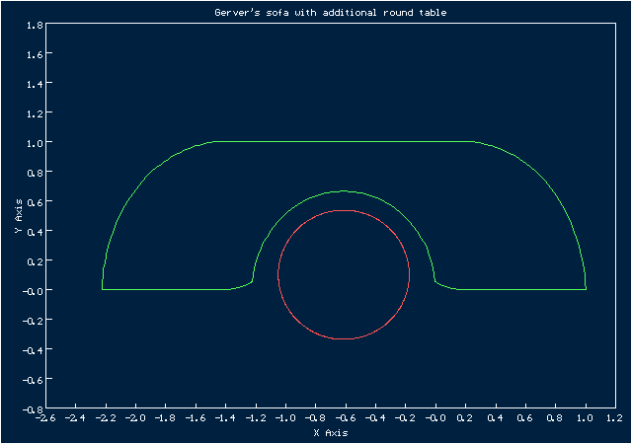Click the -0.8 tick label on Y axis
The width and height of the screenshot is (632, 444).
pyautogui.click(x=33, y=409)
